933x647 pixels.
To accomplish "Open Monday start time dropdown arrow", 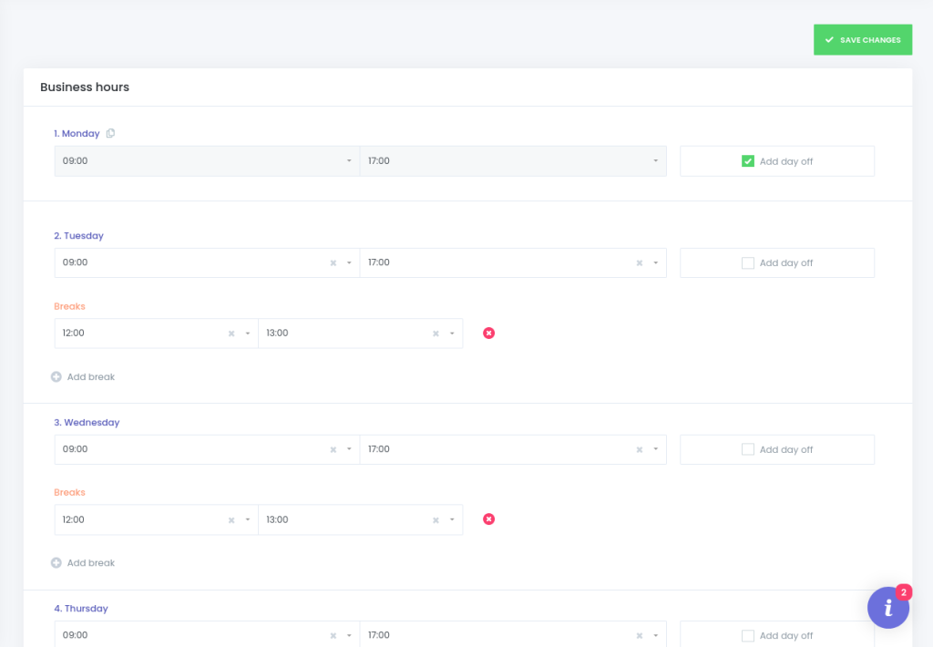I will pos(349,160).
